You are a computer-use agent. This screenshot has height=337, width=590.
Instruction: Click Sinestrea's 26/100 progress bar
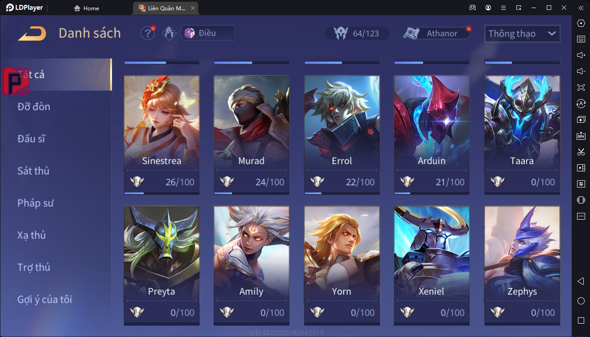162,193
